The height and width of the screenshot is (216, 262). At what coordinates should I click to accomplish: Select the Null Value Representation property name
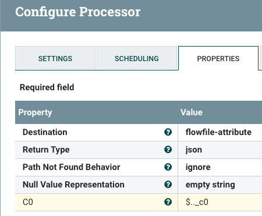pyautogui.click(x=73, y=185)
